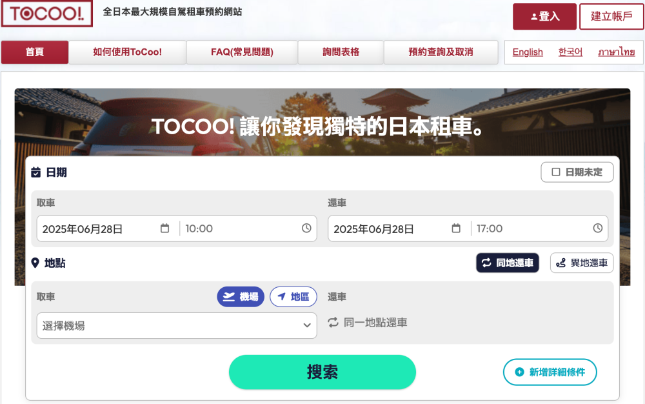
Task: Open the pickup date calendar icon
Action: tap(165, 228)
